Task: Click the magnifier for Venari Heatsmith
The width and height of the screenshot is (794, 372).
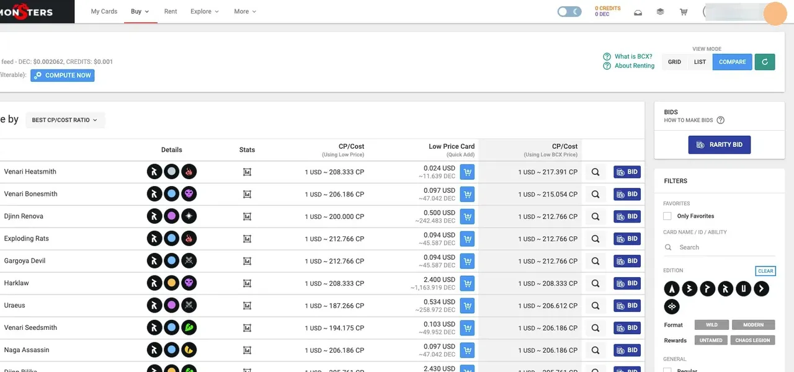Action: [595, 172]
